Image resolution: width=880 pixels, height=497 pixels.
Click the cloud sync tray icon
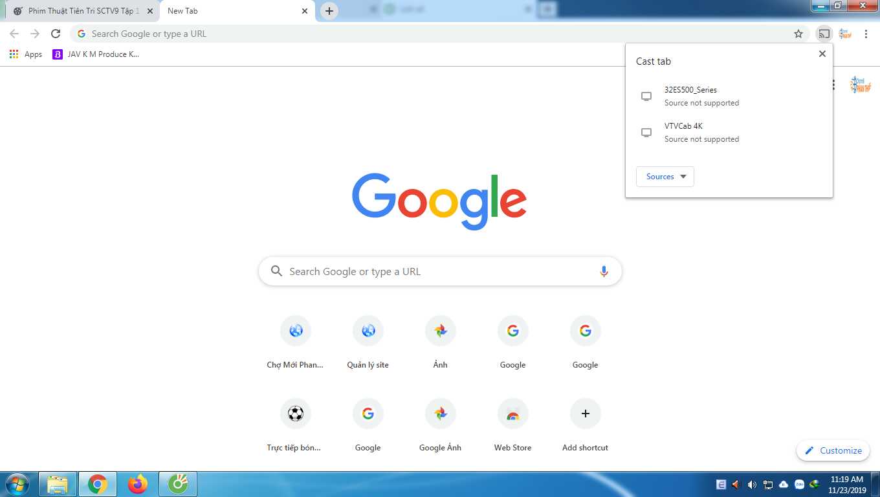tap(784, 484)
